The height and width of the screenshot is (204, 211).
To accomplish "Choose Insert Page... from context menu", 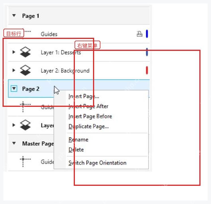I will pyautogui.click(x=101, y=96).
